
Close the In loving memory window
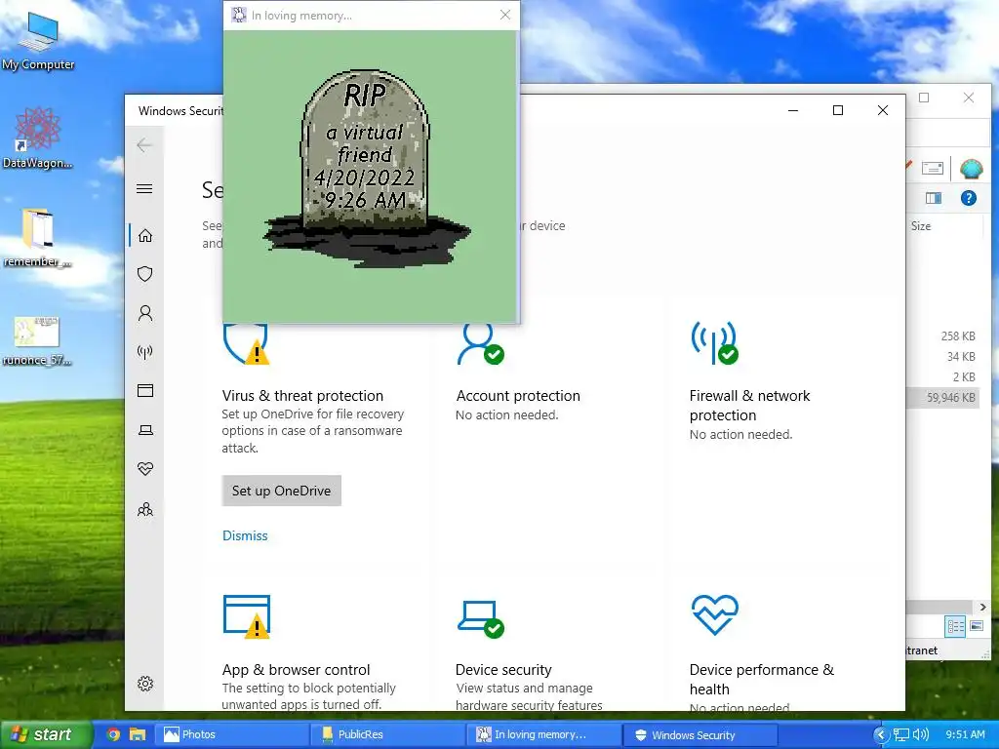(505, 15)
